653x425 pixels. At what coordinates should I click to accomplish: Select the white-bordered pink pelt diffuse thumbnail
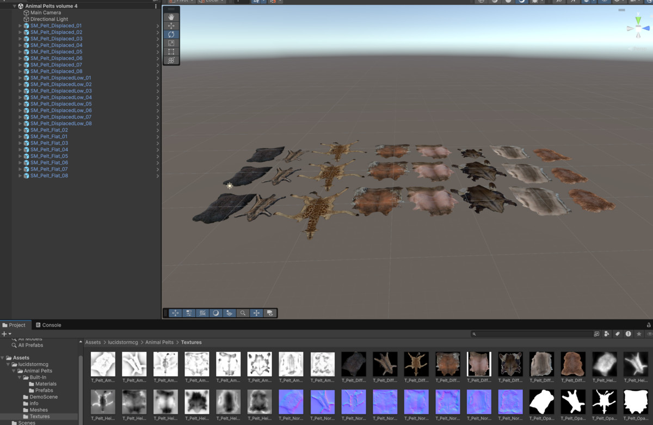479,364
